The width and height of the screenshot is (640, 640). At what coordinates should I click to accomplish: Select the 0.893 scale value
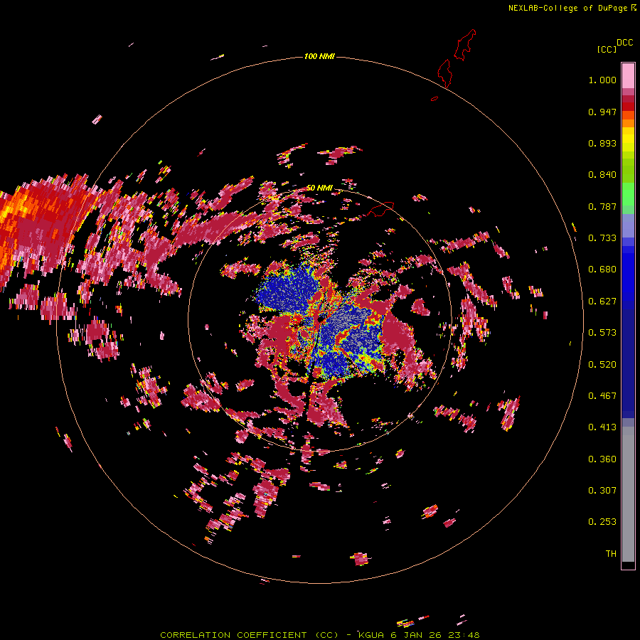602,143
